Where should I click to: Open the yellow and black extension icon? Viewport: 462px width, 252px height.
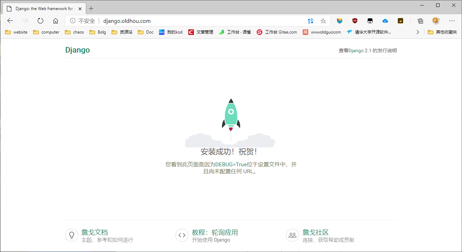point(400,21)
